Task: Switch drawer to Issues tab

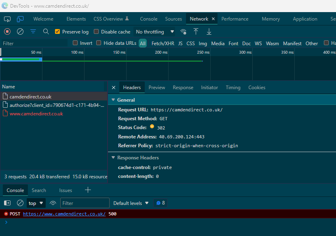Action: pyautogui.click(x=66, y=190)
